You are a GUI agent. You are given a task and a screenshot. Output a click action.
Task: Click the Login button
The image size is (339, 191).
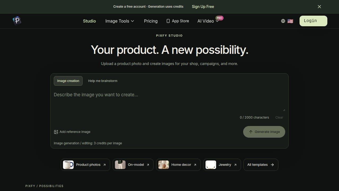313,21
